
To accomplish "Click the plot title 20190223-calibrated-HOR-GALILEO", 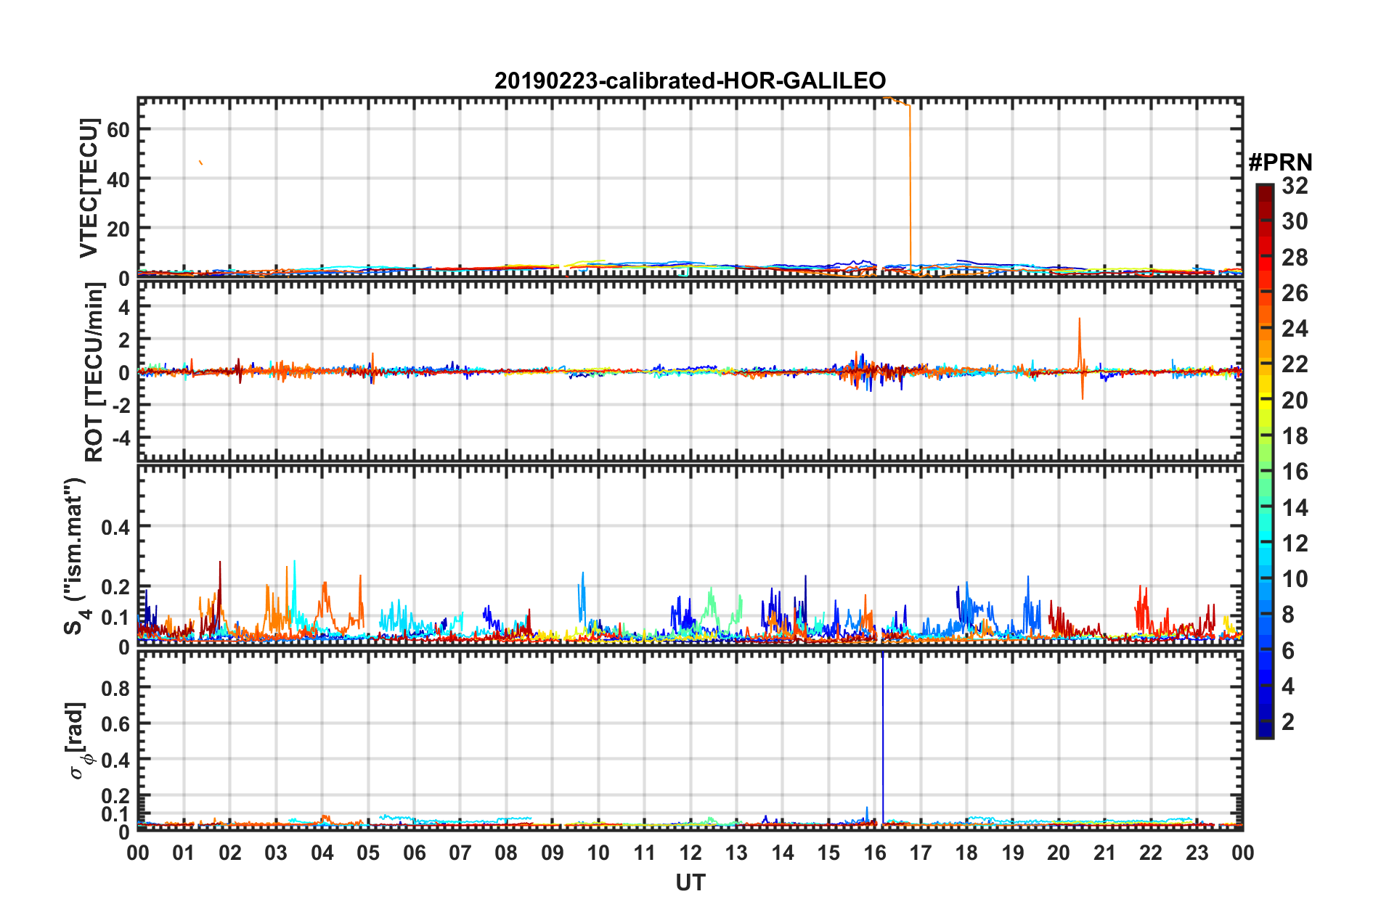I will coord(690,81).
